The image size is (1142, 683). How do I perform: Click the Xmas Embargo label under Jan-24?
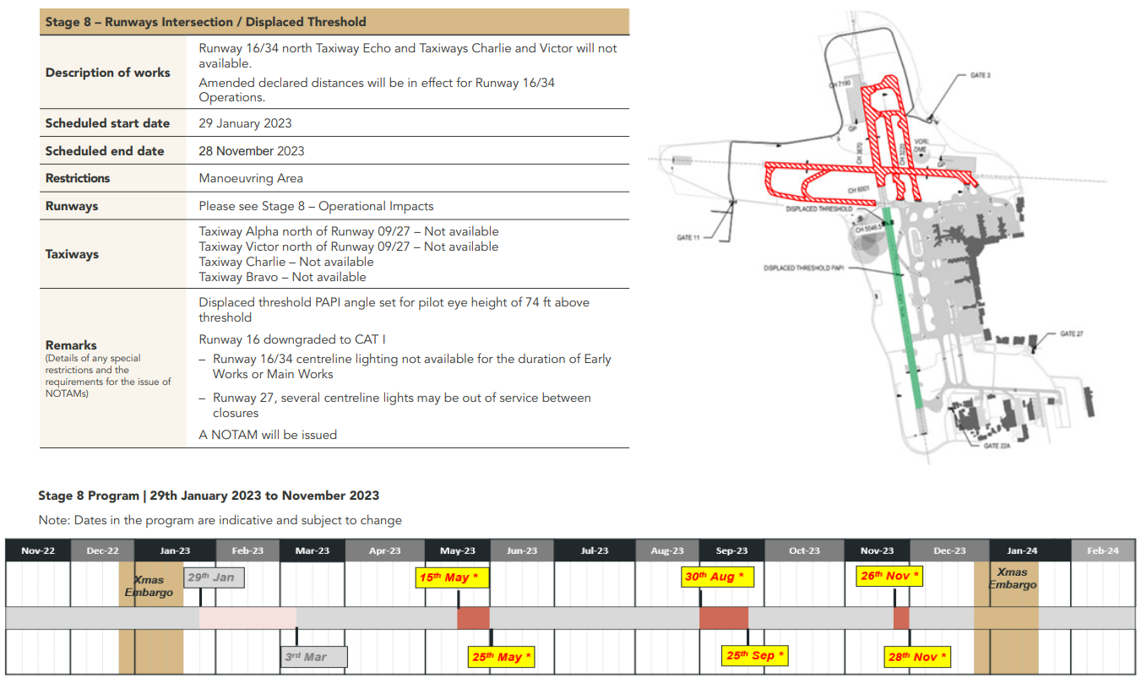1013,577
